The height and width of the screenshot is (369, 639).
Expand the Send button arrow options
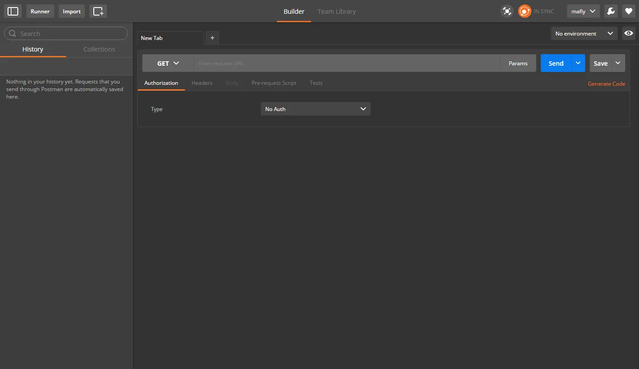pos(578,63)
